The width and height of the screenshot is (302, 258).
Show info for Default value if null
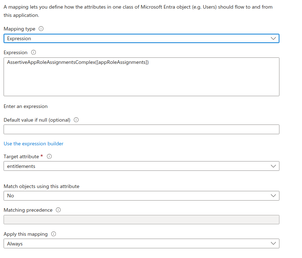[76, 120]
